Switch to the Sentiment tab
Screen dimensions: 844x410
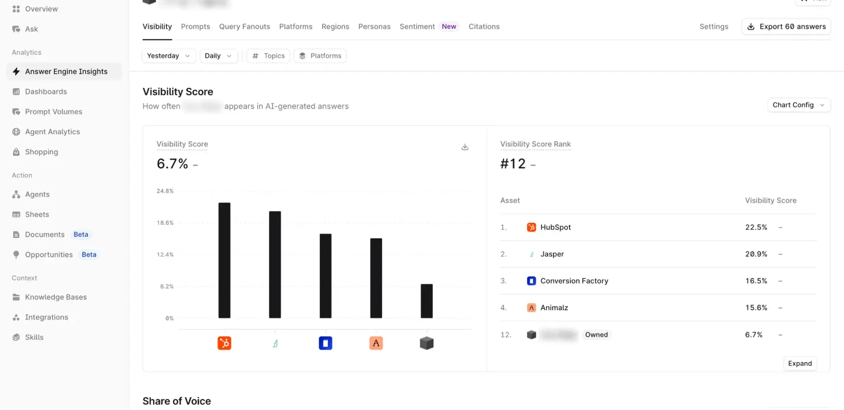pos(417,27)
